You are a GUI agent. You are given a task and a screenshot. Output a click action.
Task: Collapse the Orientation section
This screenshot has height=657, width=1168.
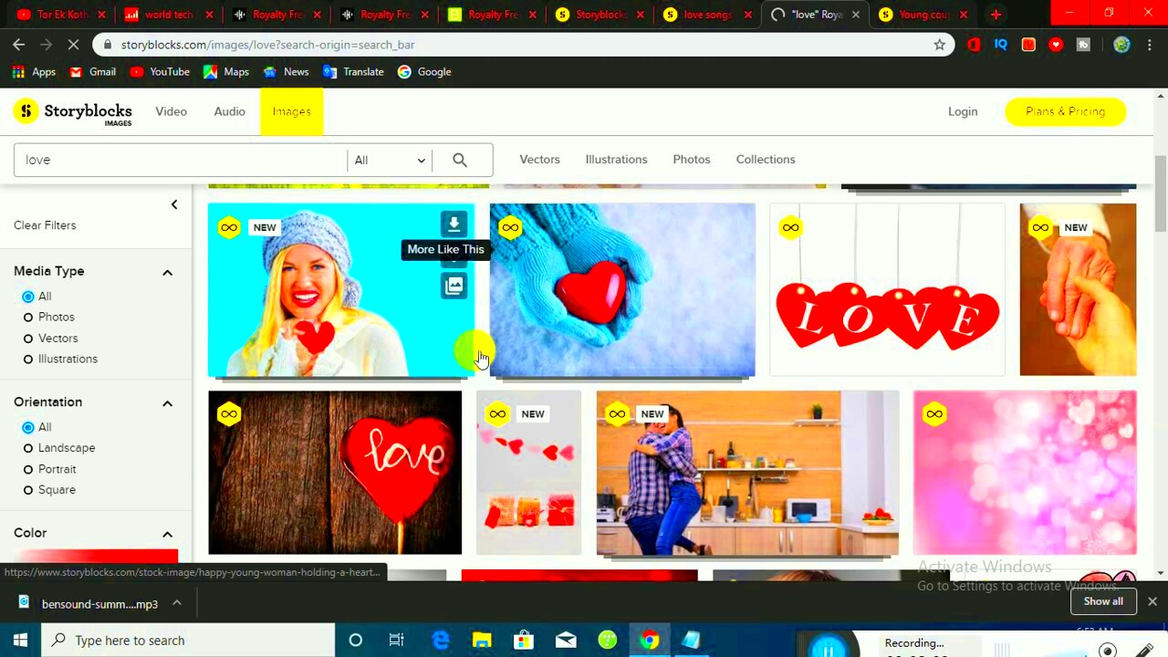coord(167,402)
